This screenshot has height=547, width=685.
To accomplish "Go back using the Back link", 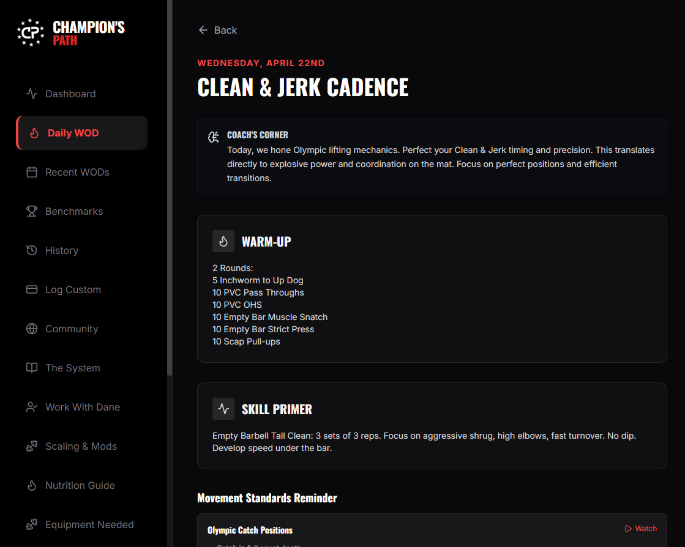I will [218, 30].
